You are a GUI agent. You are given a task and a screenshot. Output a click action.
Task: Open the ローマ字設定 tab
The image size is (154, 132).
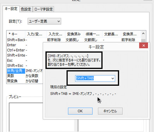point(43,9)
